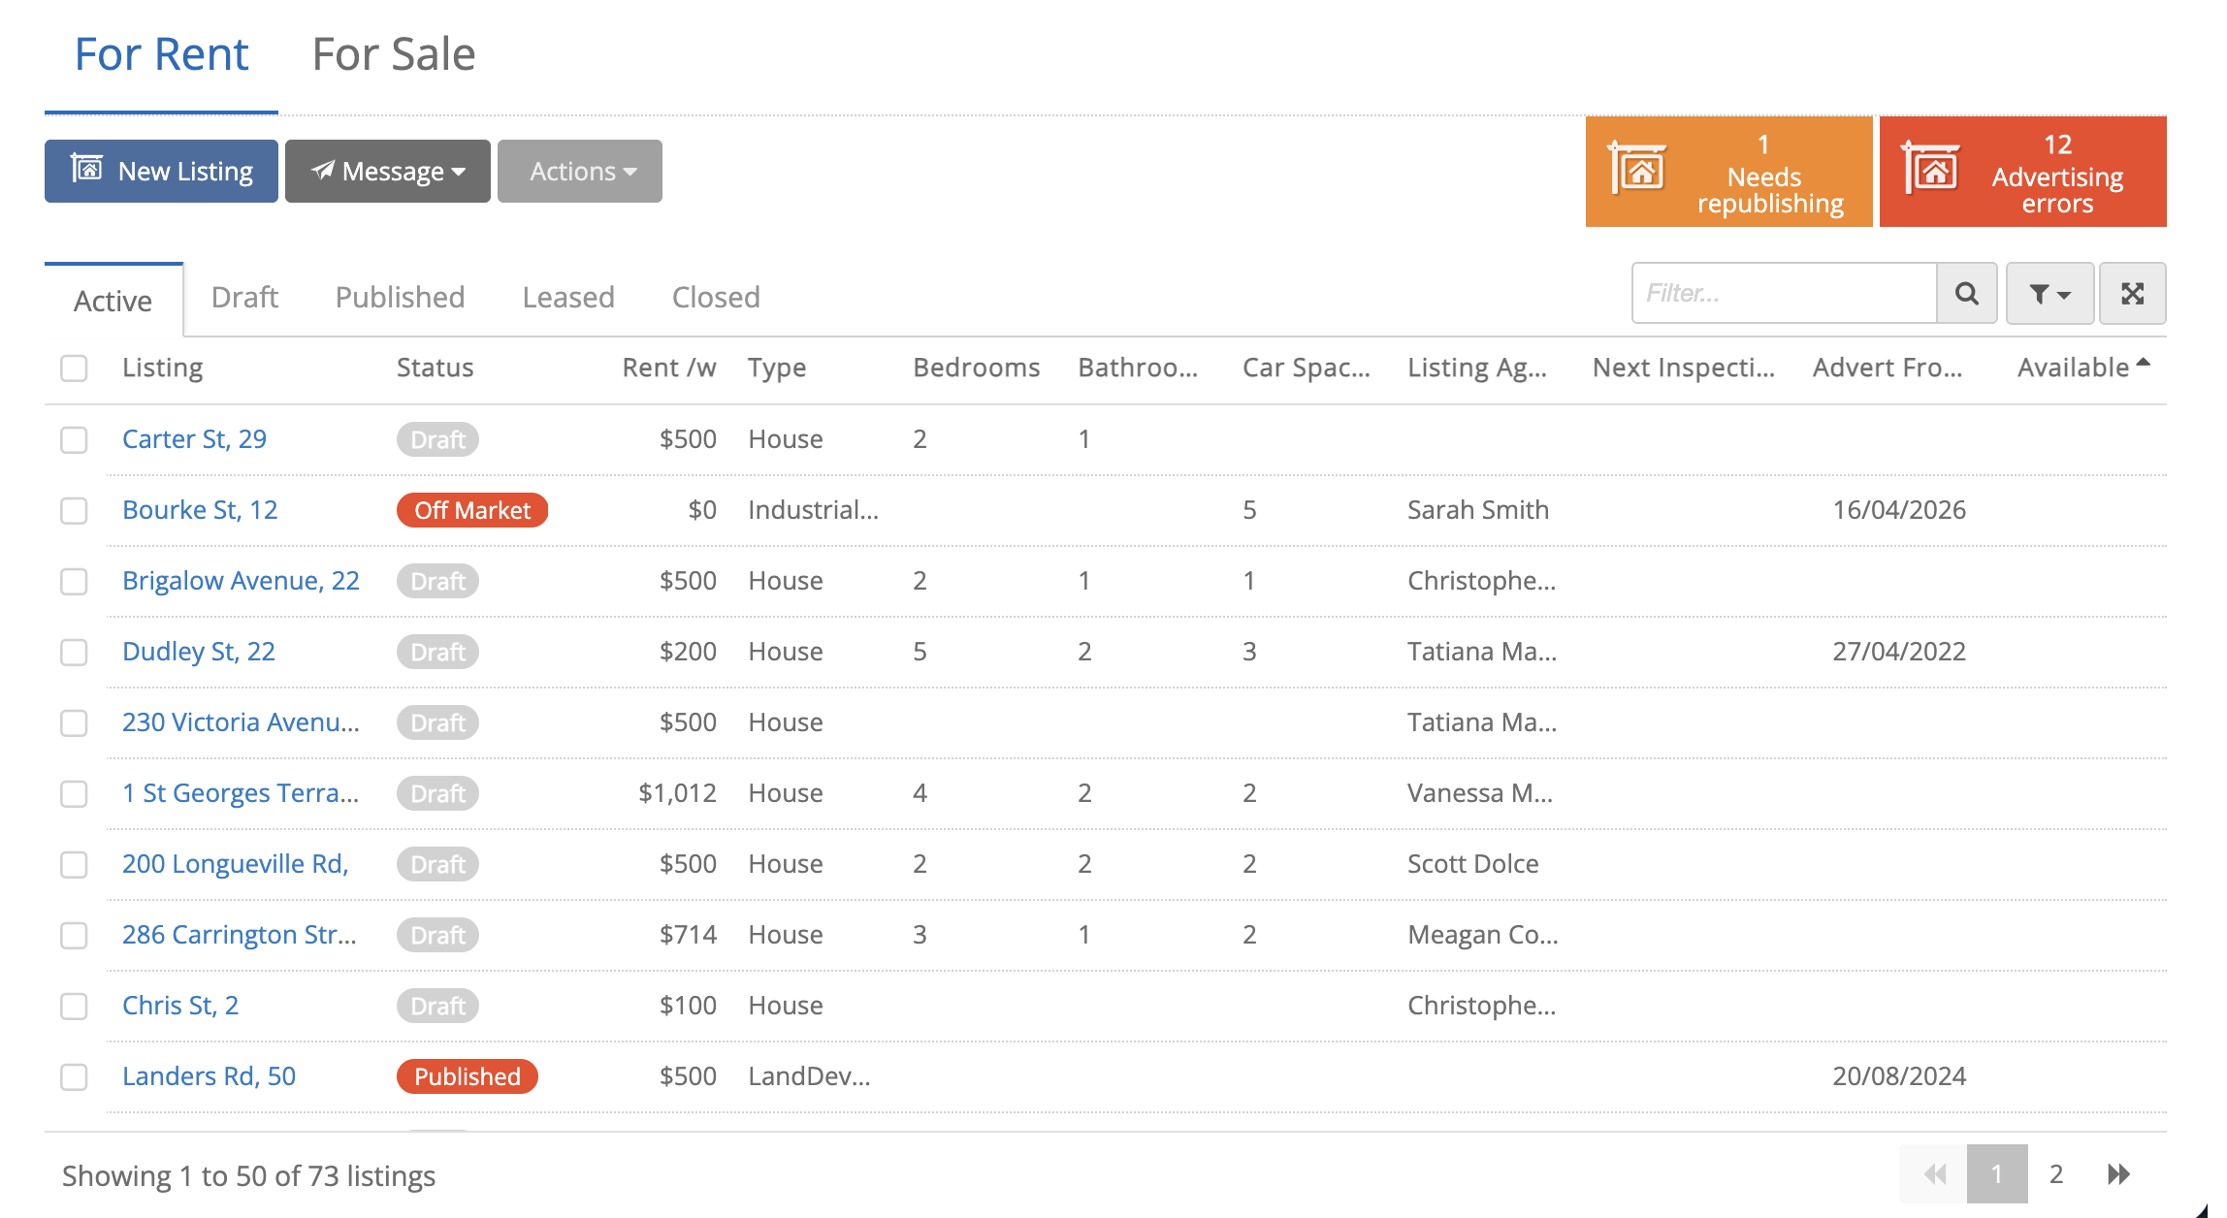The image size is (2227, 1218).
Task: Click into the Filter text field
Action: pyautogui.click(x=1785, y=293)
